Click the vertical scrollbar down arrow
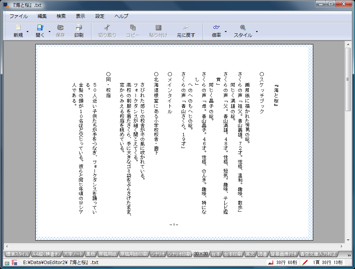 coord(348,240)
